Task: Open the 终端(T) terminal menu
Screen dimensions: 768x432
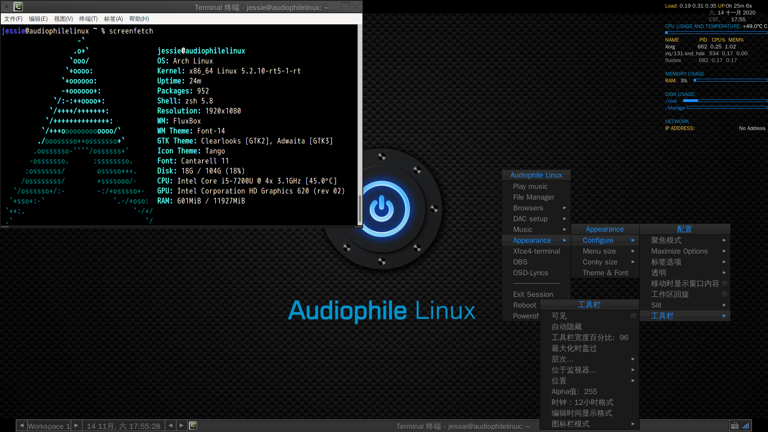Action: [x=88, y=19]
